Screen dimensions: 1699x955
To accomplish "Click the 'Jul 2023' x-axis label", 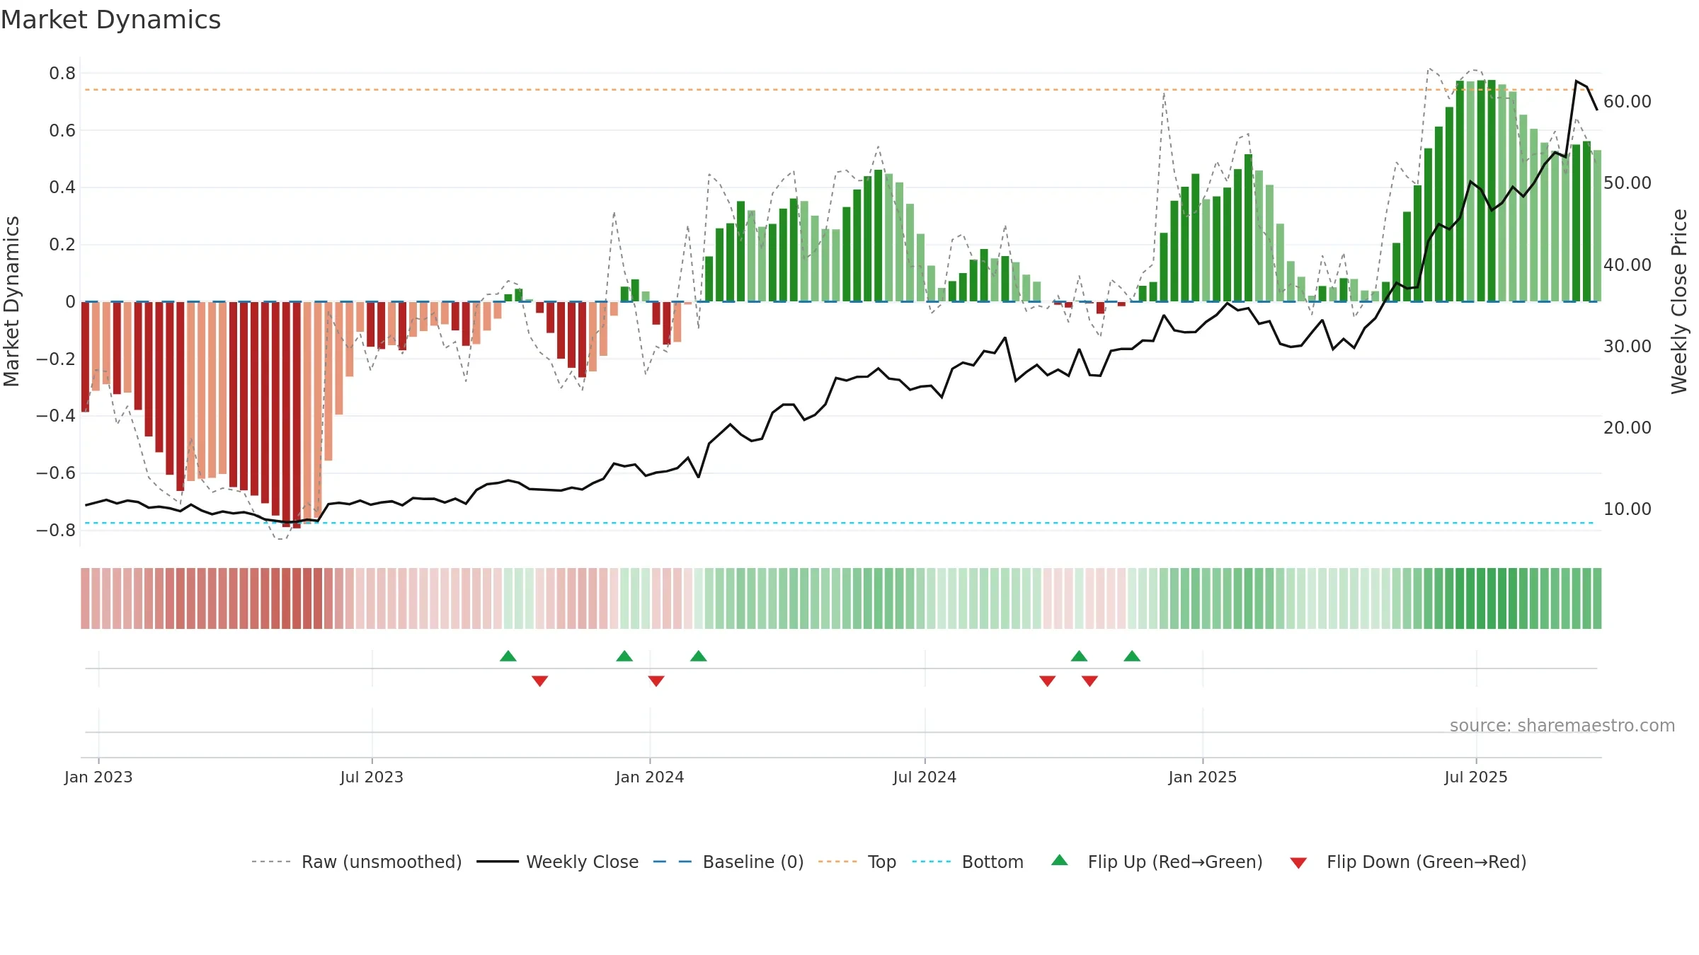I will tap(372, 777).
